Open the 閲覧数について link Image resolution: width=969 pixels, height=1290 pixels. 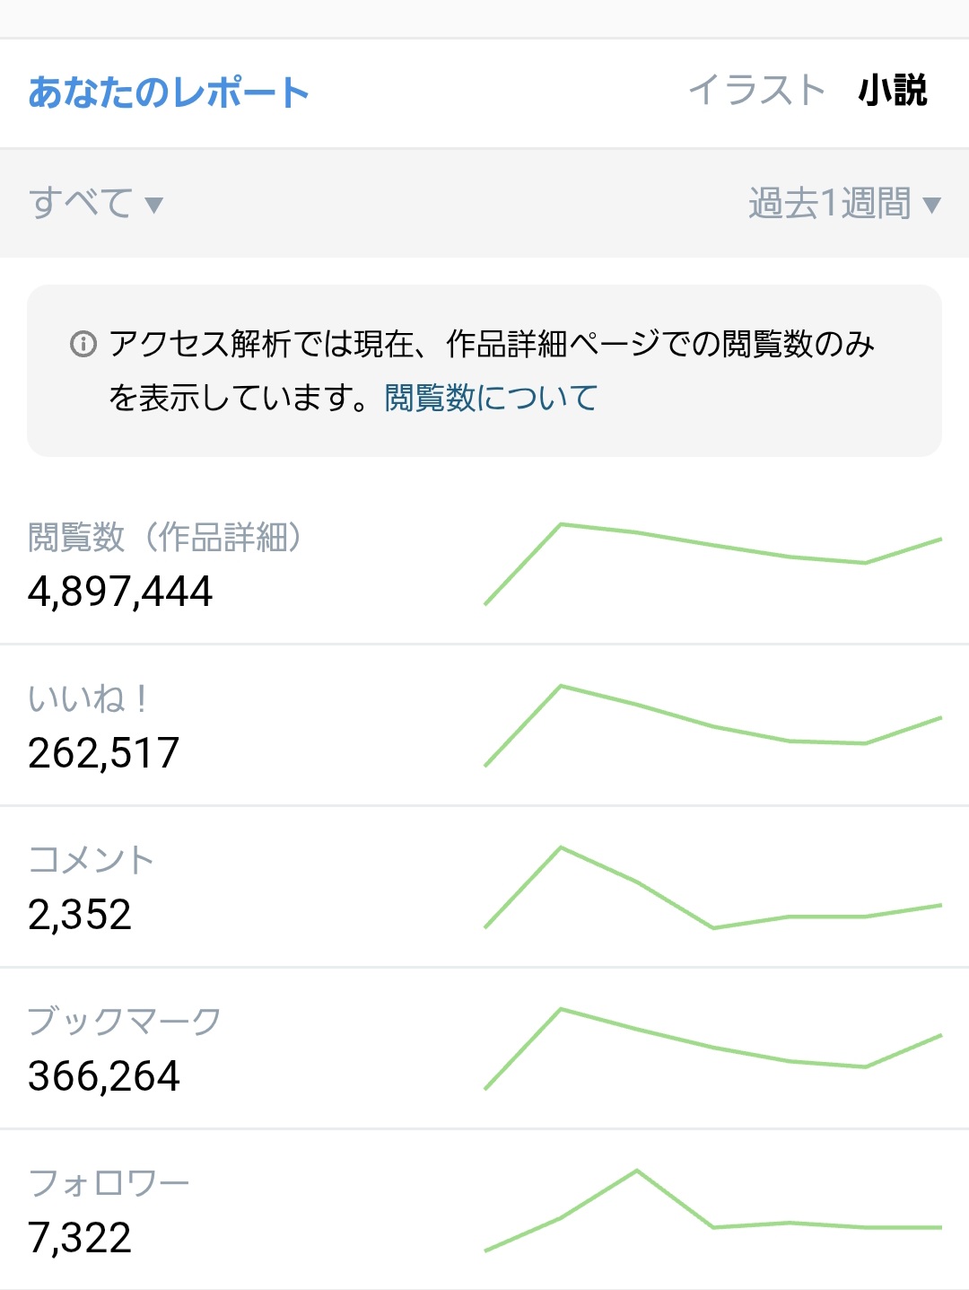(491, 398)
